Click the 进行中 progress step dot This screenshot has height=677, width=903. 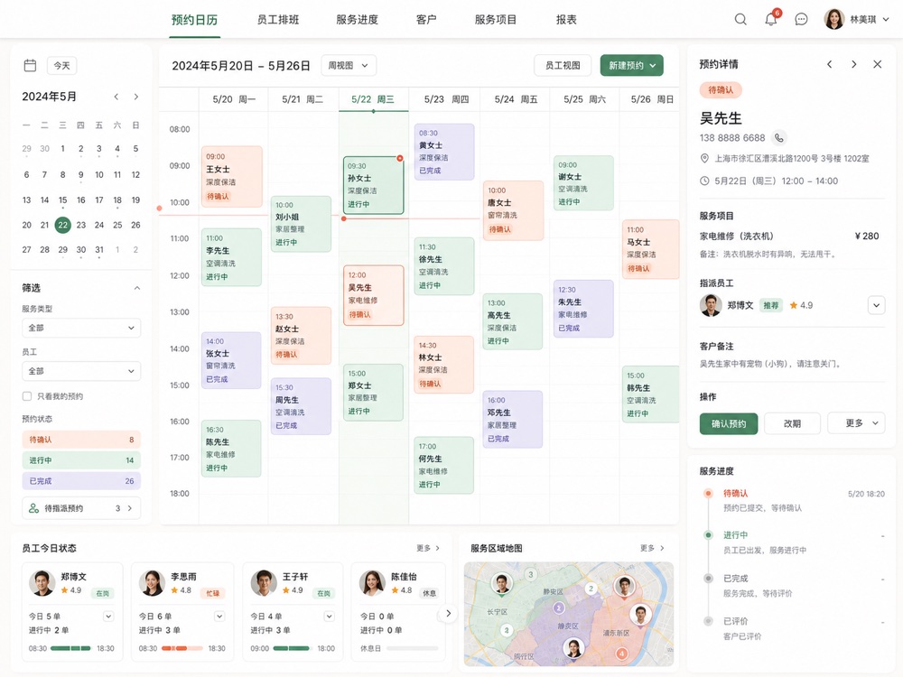tap(708, 534)
